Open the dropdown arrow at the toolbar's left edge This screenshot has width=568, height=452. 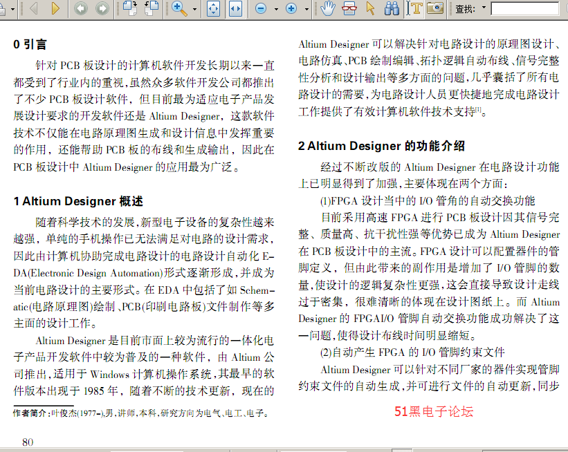[12, 9]
